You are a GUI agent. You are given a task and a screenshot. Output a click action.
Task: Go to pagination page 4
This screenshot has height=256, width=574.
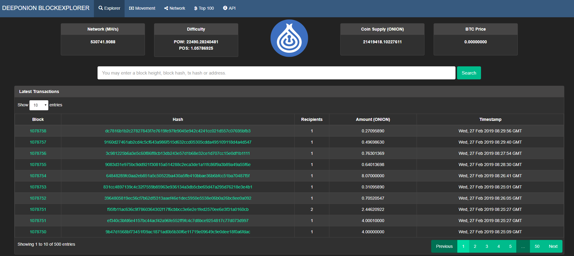pos(499,246)
